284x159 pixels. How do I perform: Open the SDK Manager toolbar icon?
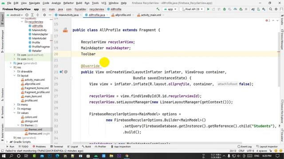point(264,9)
